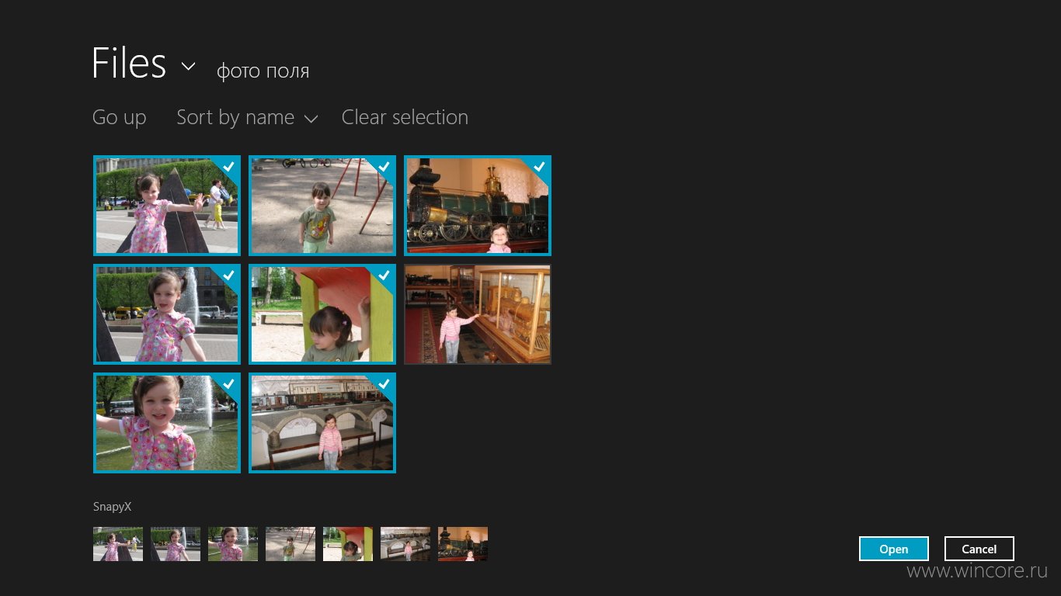Screen dimensions: 1061x596
Task: Go up one folder level
Action: (x=119, y=117)
